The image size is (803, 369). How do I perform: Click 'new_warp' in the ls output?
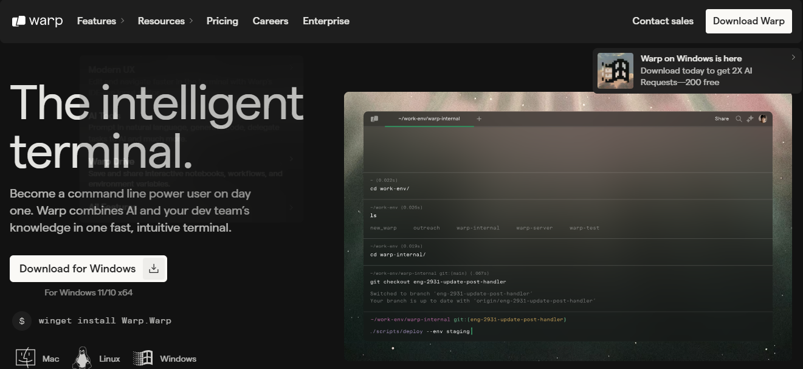point(384,228)
